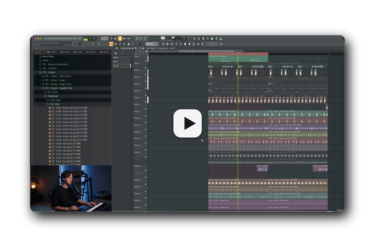375x247 pixels.
Task: Toggle the green pattern/song mode switch
Action: coord(86,39)
